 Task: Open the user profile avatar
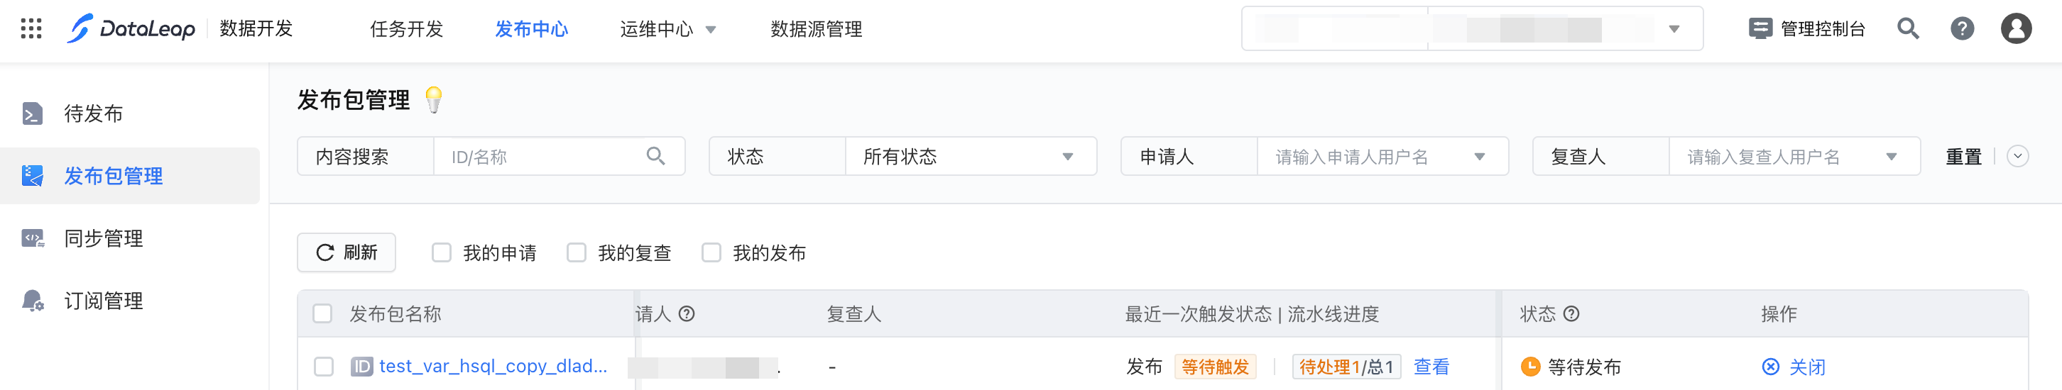point(2016,29)
